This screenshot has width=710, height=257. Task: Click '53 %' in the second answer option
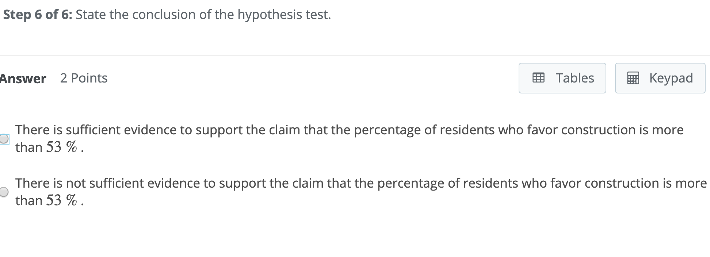[62, 200]
